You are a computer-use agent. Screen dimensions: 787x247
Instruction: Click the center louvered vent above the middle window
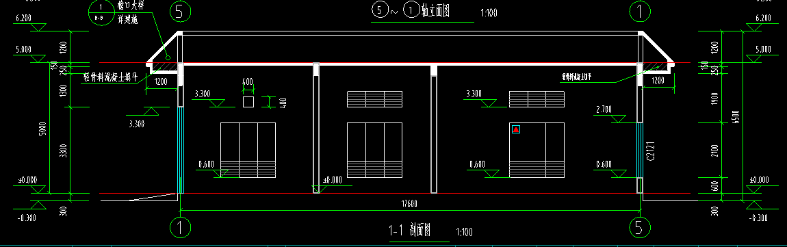pos(375,99)
